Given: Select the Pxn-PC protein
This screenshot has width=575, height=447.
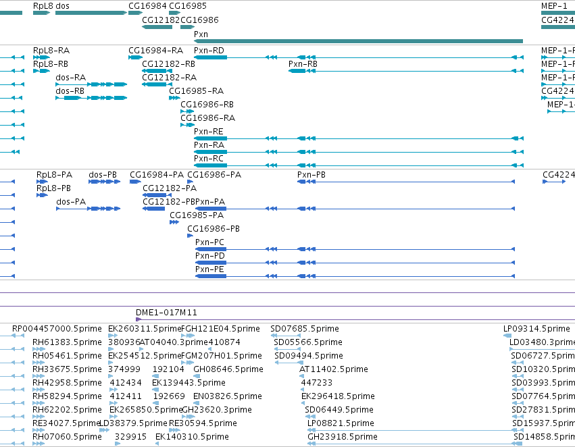Looking at the screenshot, I should click(x=355, y=249).
